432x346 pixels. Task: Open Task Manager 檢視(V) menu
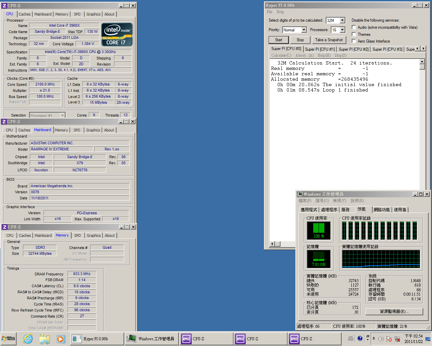click(340, 201)
